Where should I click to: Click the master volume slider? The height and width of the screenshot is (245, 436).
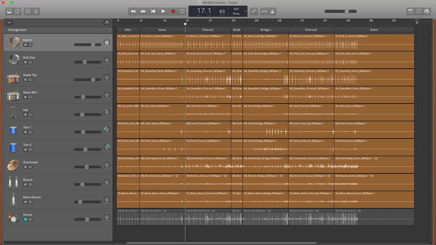346,11
